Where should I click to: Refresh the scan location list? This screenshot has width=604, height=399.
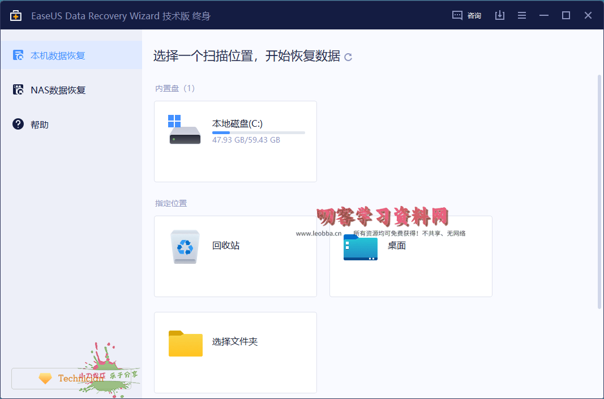pos(348,57)
